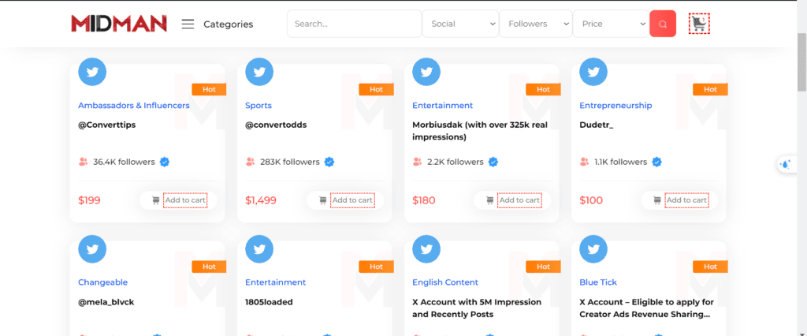Expand the Price filter dropdown

[x=610, y=24]
